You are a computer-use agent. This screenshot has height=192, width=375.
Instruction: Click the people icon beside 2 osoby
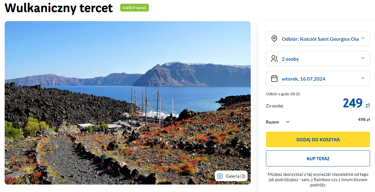point(274,59)
